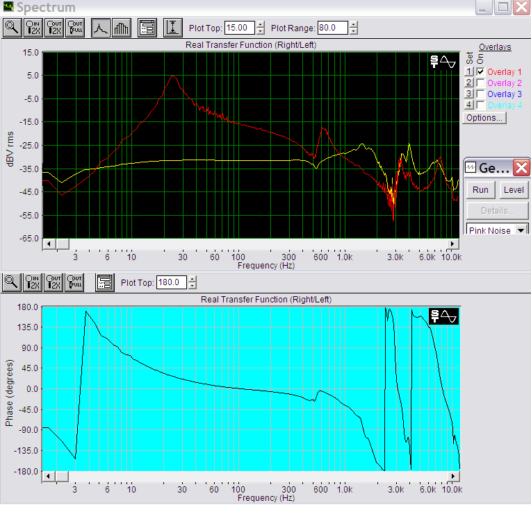This screenshot has height=505, width=531.
Task: Select the line spectrum plot style icon
Action: (101, 28)
